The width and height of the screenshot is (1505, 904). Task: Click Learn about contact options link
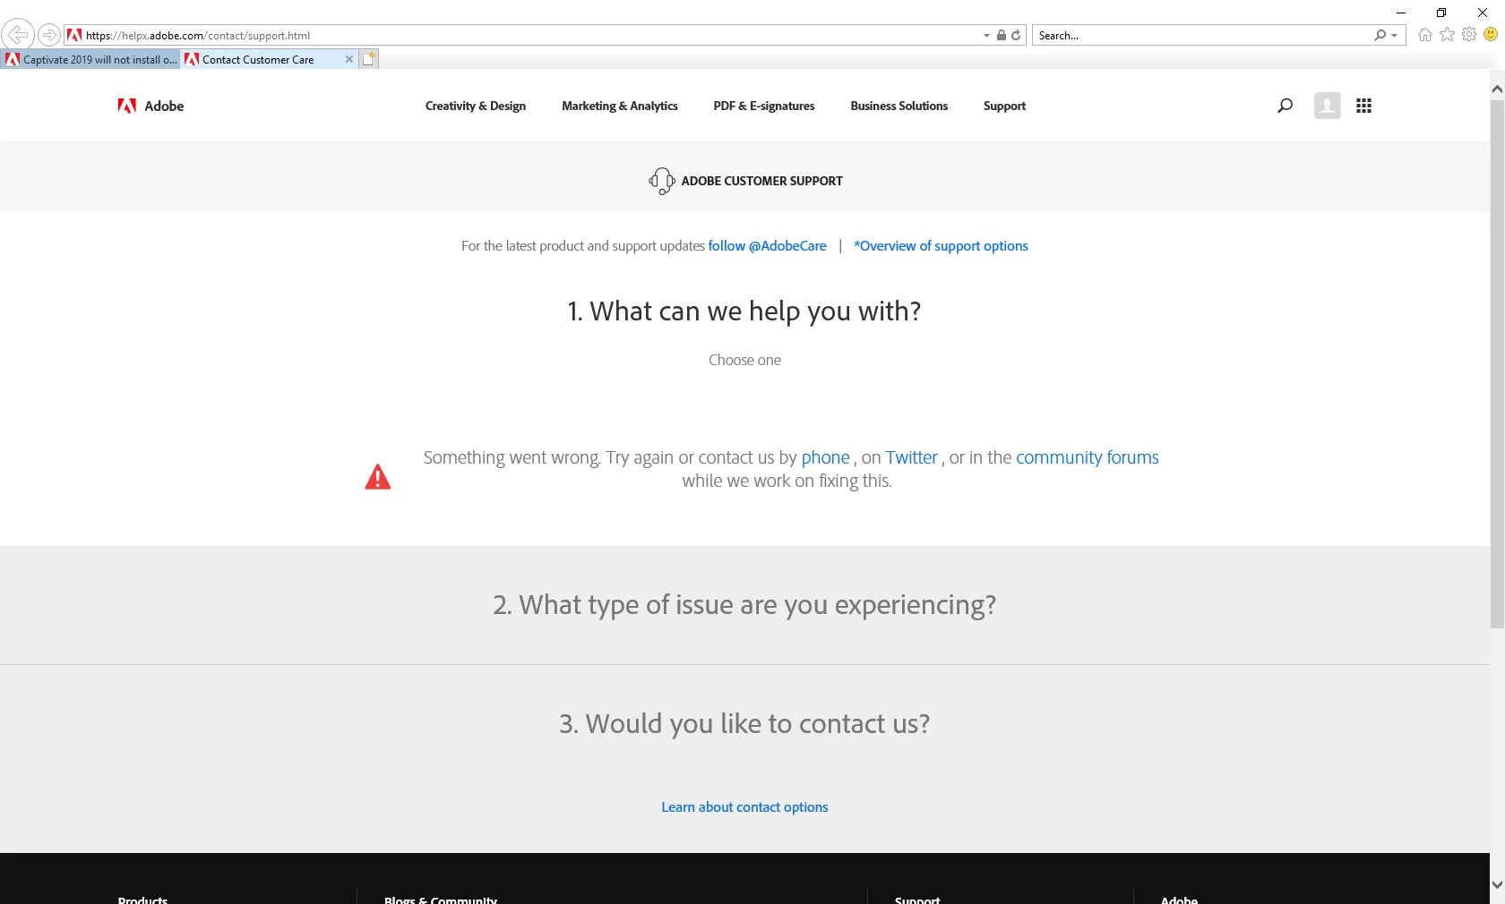click(744, 807)
